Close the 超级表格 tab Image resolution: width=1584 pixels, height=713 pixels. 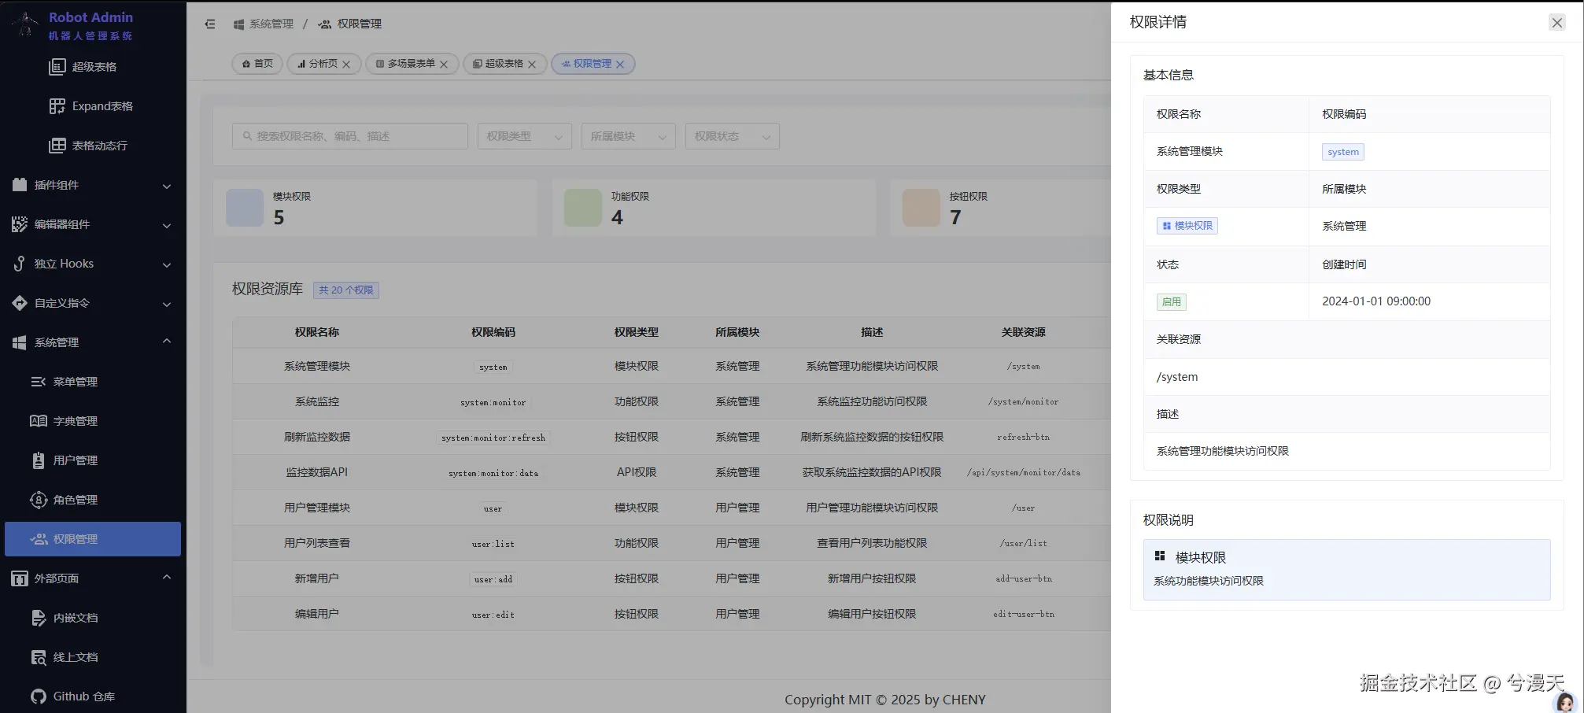[532, 65]
